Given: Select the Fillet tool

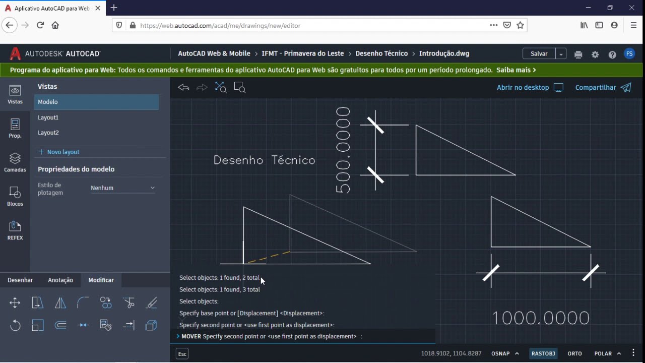Looking at the screenshot, I should (x=83, y=302).
